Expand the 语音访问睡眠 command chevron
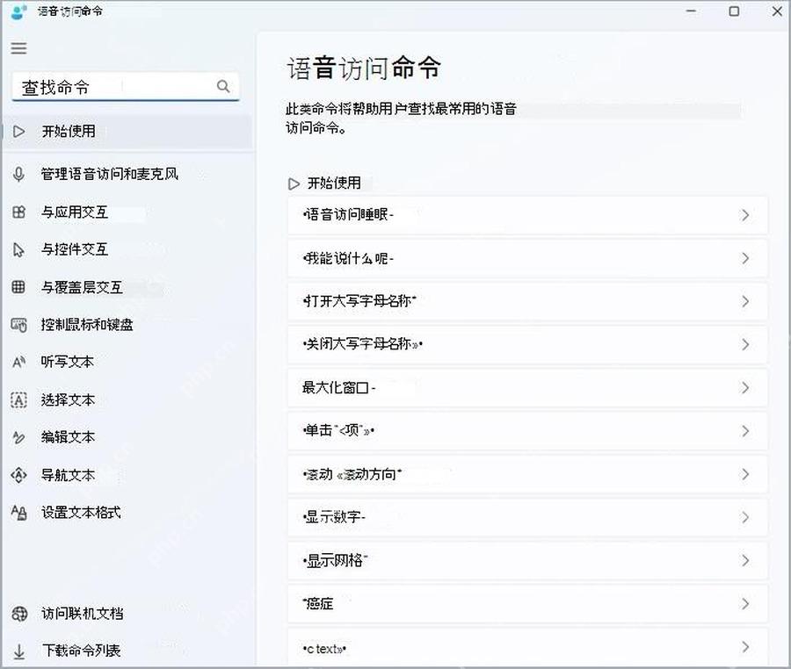The height and width of the screenshot is (669, 791). [745, 215]
